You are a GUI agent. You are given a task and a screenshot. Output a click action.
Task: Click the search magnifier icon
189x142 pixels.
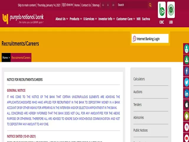pos(150,5)
